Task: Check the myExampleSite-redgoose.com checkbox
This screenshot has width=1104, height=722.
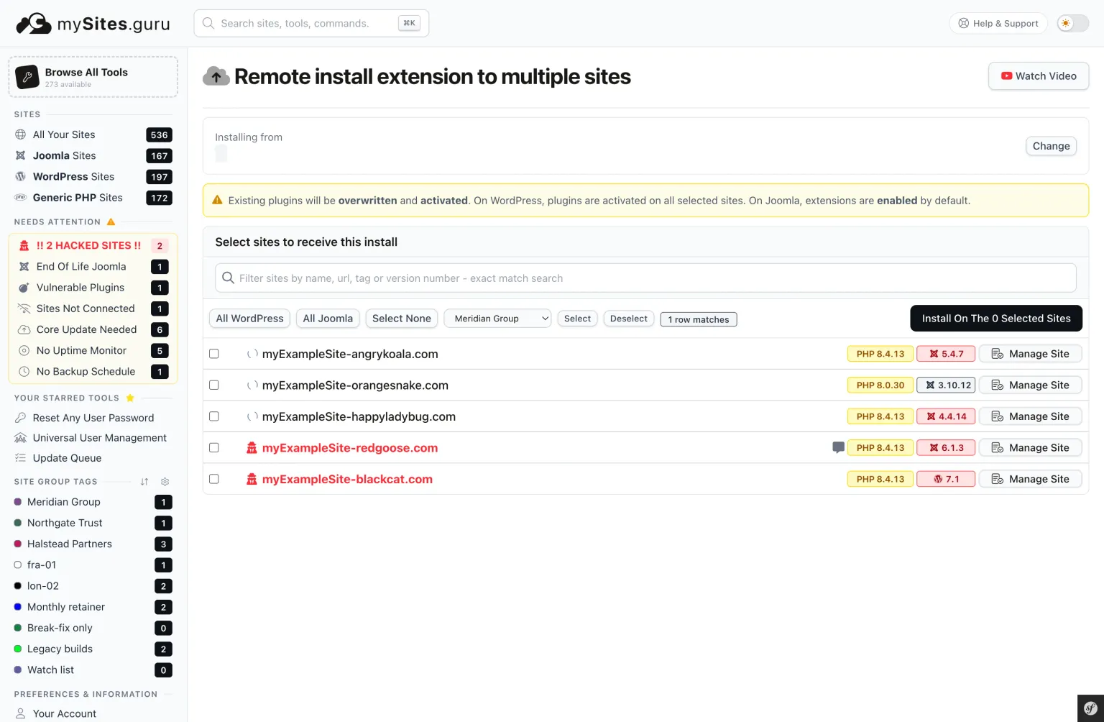Action: pyautogui.click(x=213, y=447)
